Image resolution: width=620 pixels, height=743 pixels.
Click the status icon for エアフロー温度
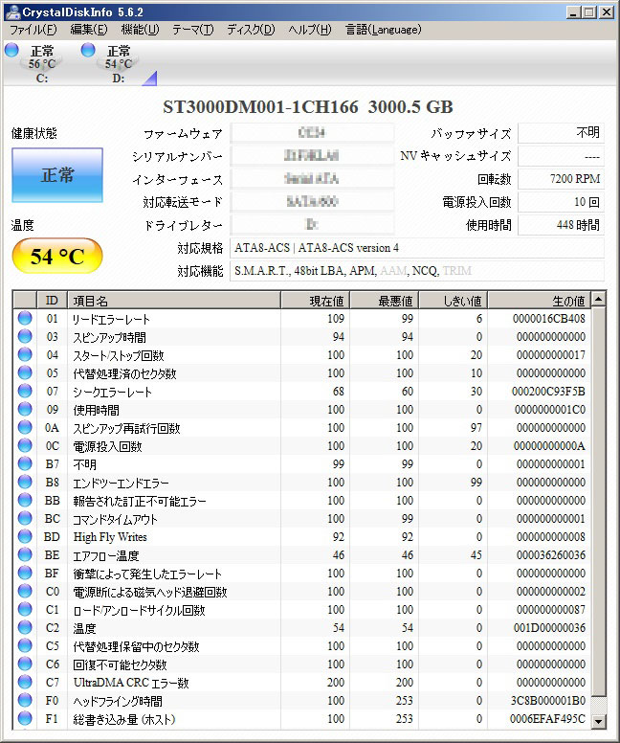[x=25, y=554]
